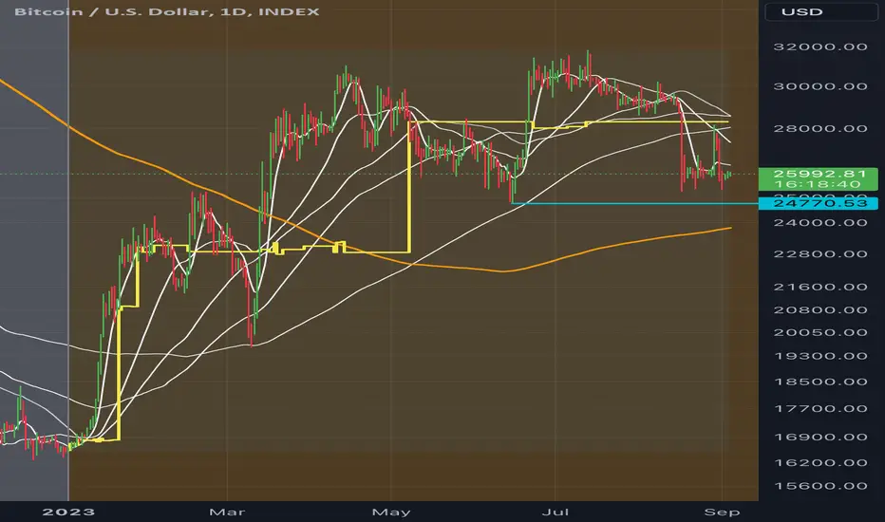Click the 15600.00 price axis label
Screen dimensions: 885x522
(820, 486)
